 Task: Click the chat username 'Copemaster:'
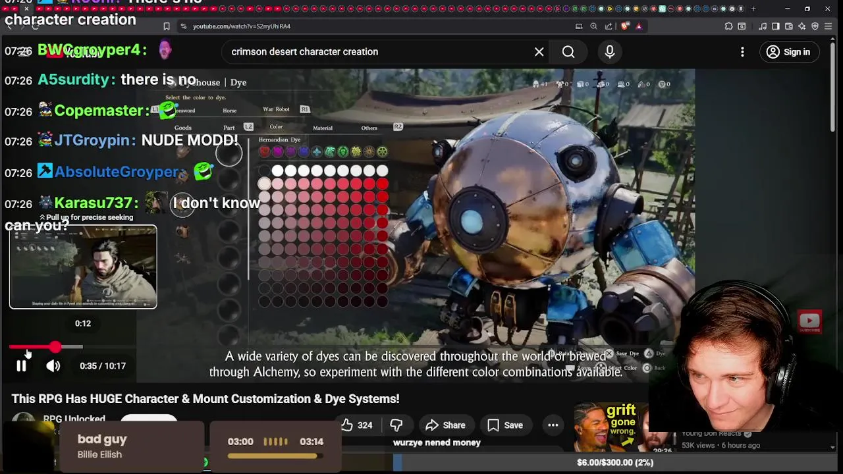[102, 111]
